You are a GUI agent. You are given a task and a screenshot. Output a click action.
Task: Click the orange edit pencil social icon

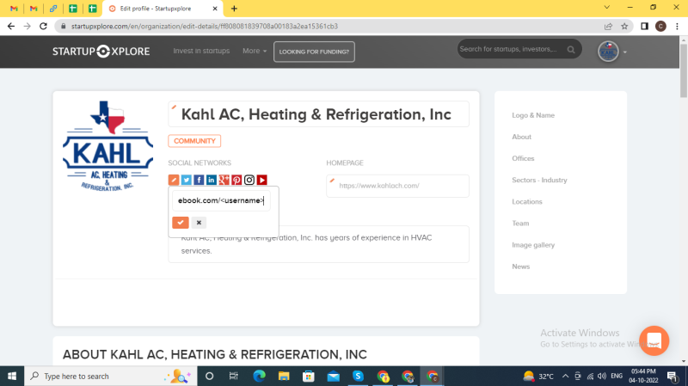174,180
